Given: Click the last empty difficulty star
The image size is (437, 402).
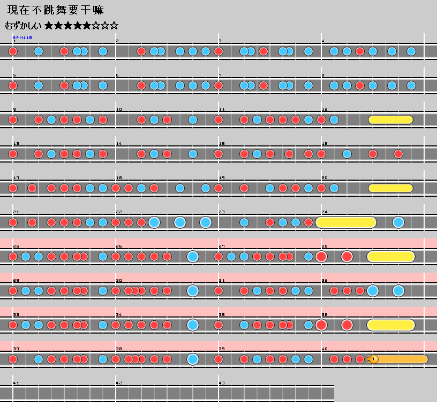Looking at the screenshot, I should coord(114,25).
